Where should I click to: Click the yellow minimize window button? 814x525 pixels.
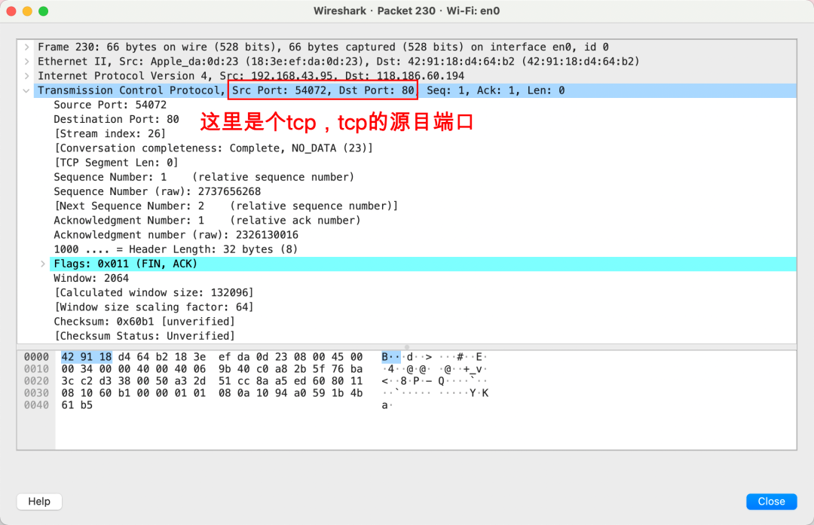click(x=27, y=11)
